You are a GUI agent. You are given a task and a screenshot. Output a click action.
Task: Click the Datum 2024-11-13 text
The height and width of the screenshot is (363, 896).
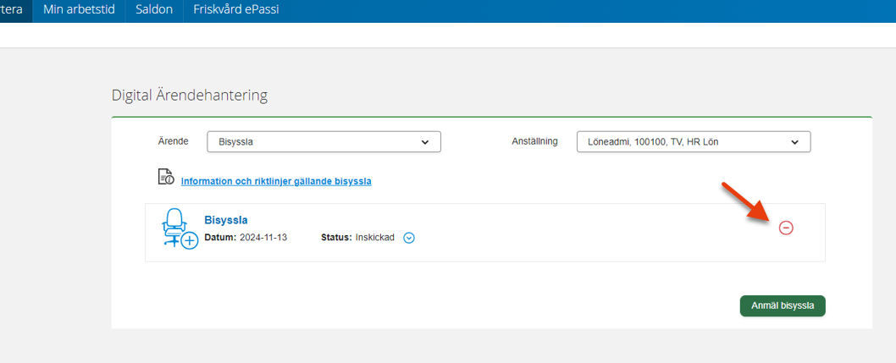246,238
